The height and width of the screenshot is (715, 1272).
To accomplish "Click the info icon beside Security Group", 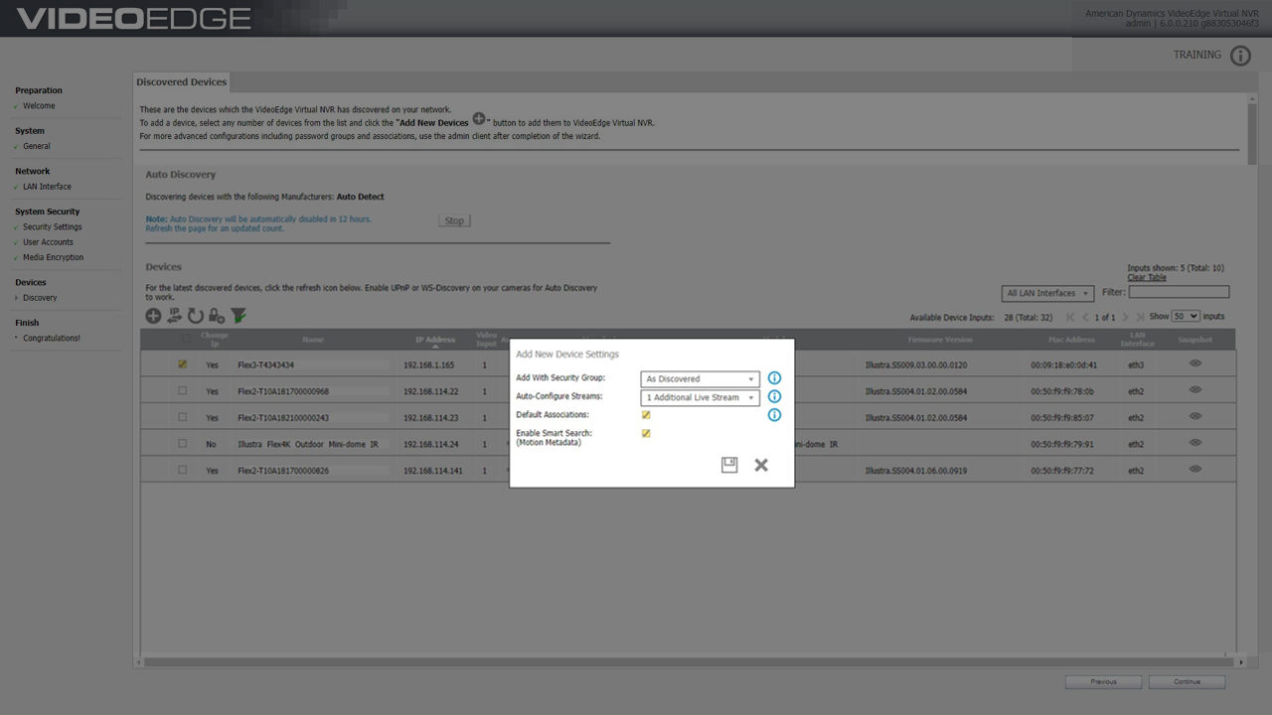I will pyautogui.click(x=774, y=378).
